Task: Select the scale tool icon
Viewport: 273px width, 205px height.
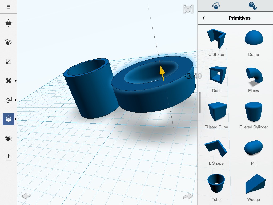Action: 8,61
